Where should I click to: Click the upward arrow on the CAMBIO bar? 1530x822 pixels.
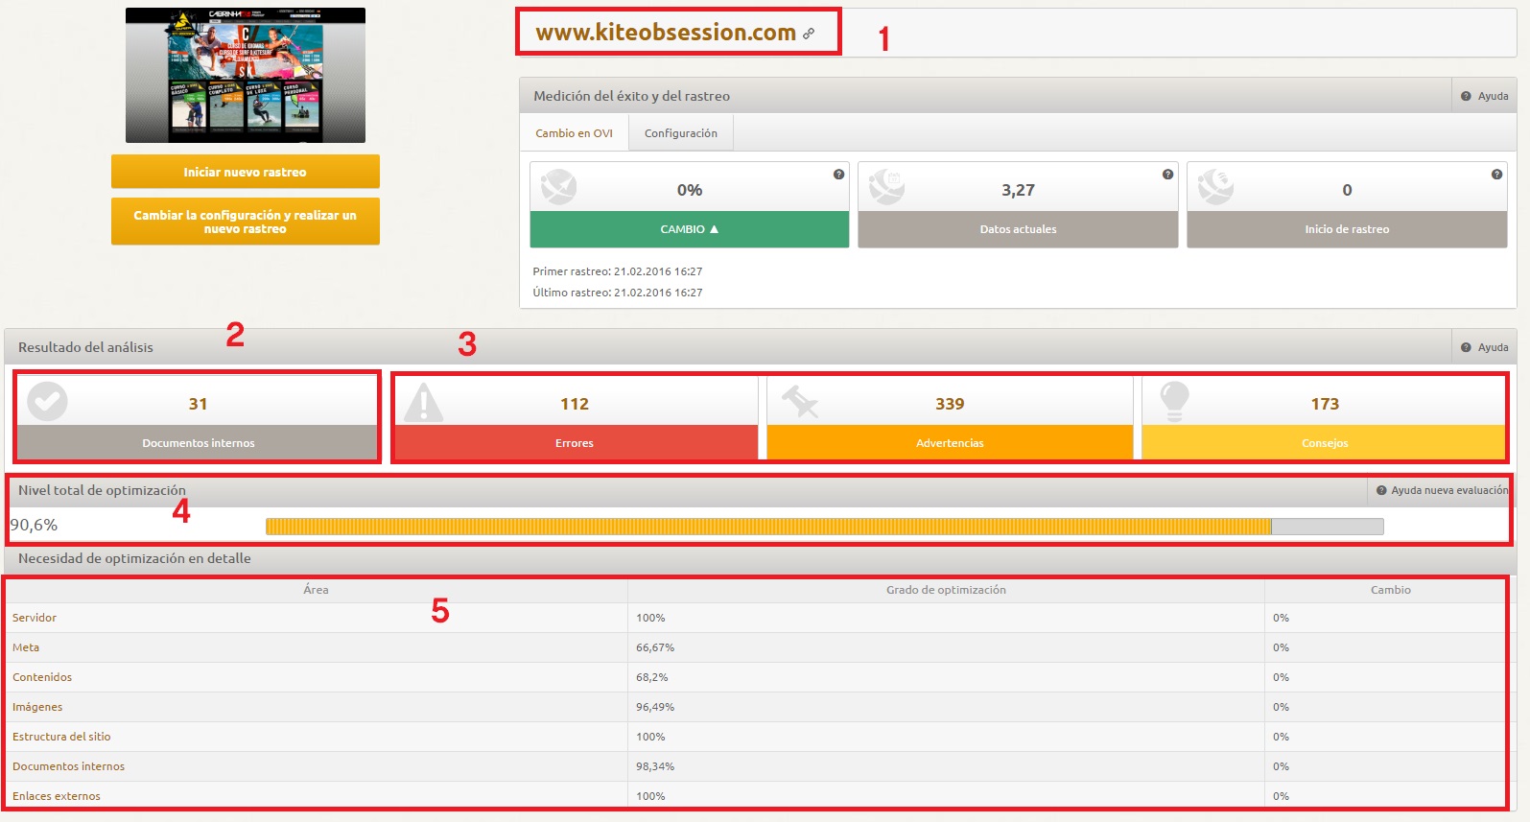click(714, 229)
